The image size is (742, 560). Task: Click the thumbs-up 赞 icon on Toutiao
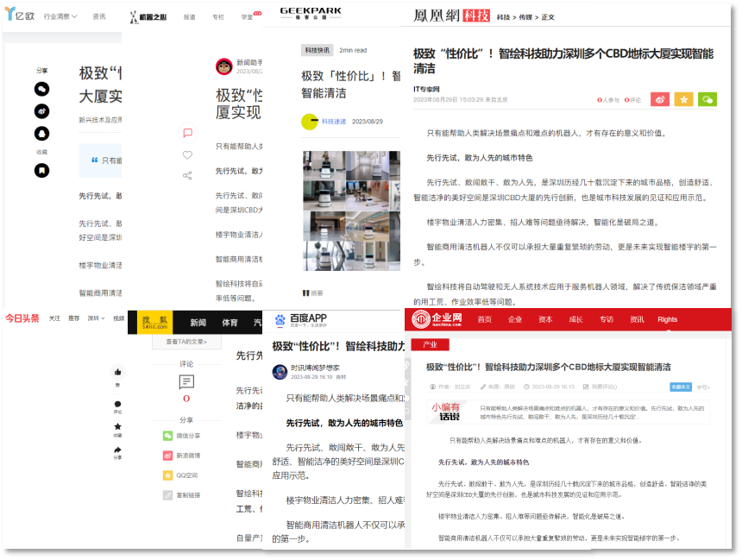117,372
